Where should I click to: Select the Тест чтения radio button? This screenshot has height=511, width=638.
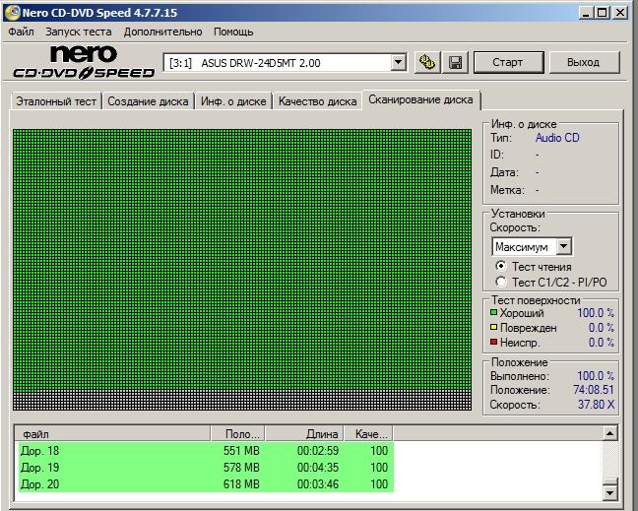[x=501, y=266]
